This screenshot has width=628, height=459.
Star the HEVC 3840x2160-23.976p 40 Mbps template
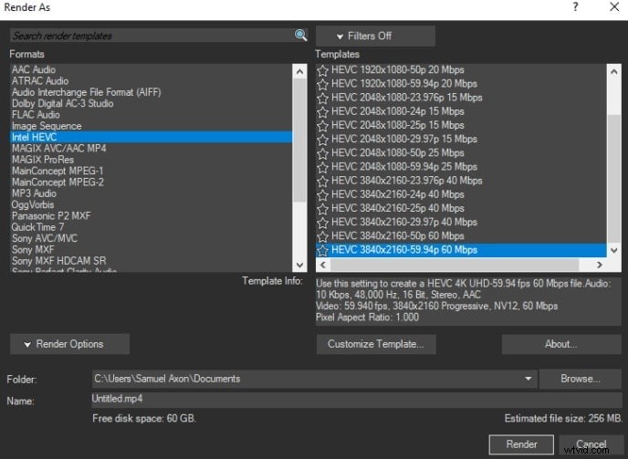323,181
